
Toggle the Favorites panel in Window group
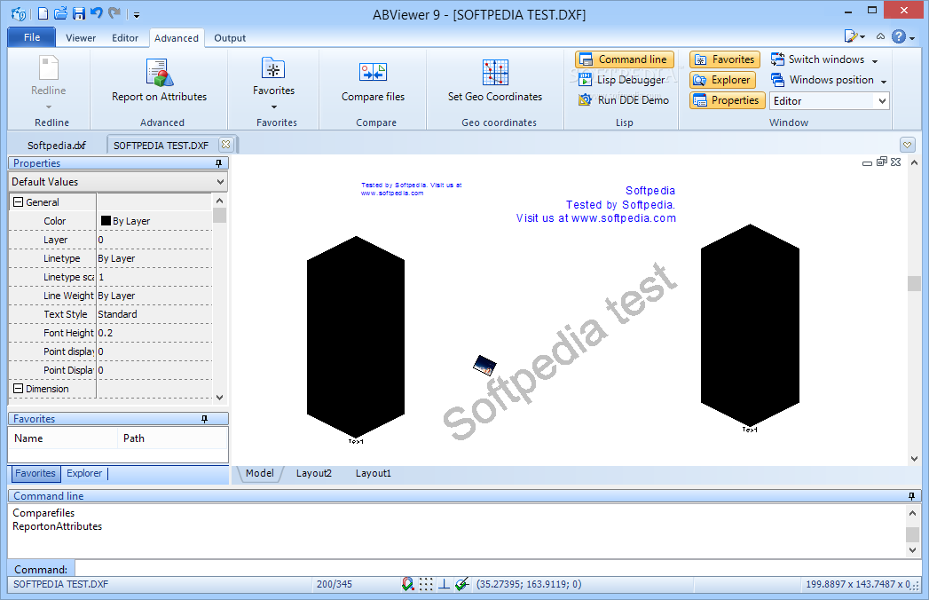[x=725, y=59]
